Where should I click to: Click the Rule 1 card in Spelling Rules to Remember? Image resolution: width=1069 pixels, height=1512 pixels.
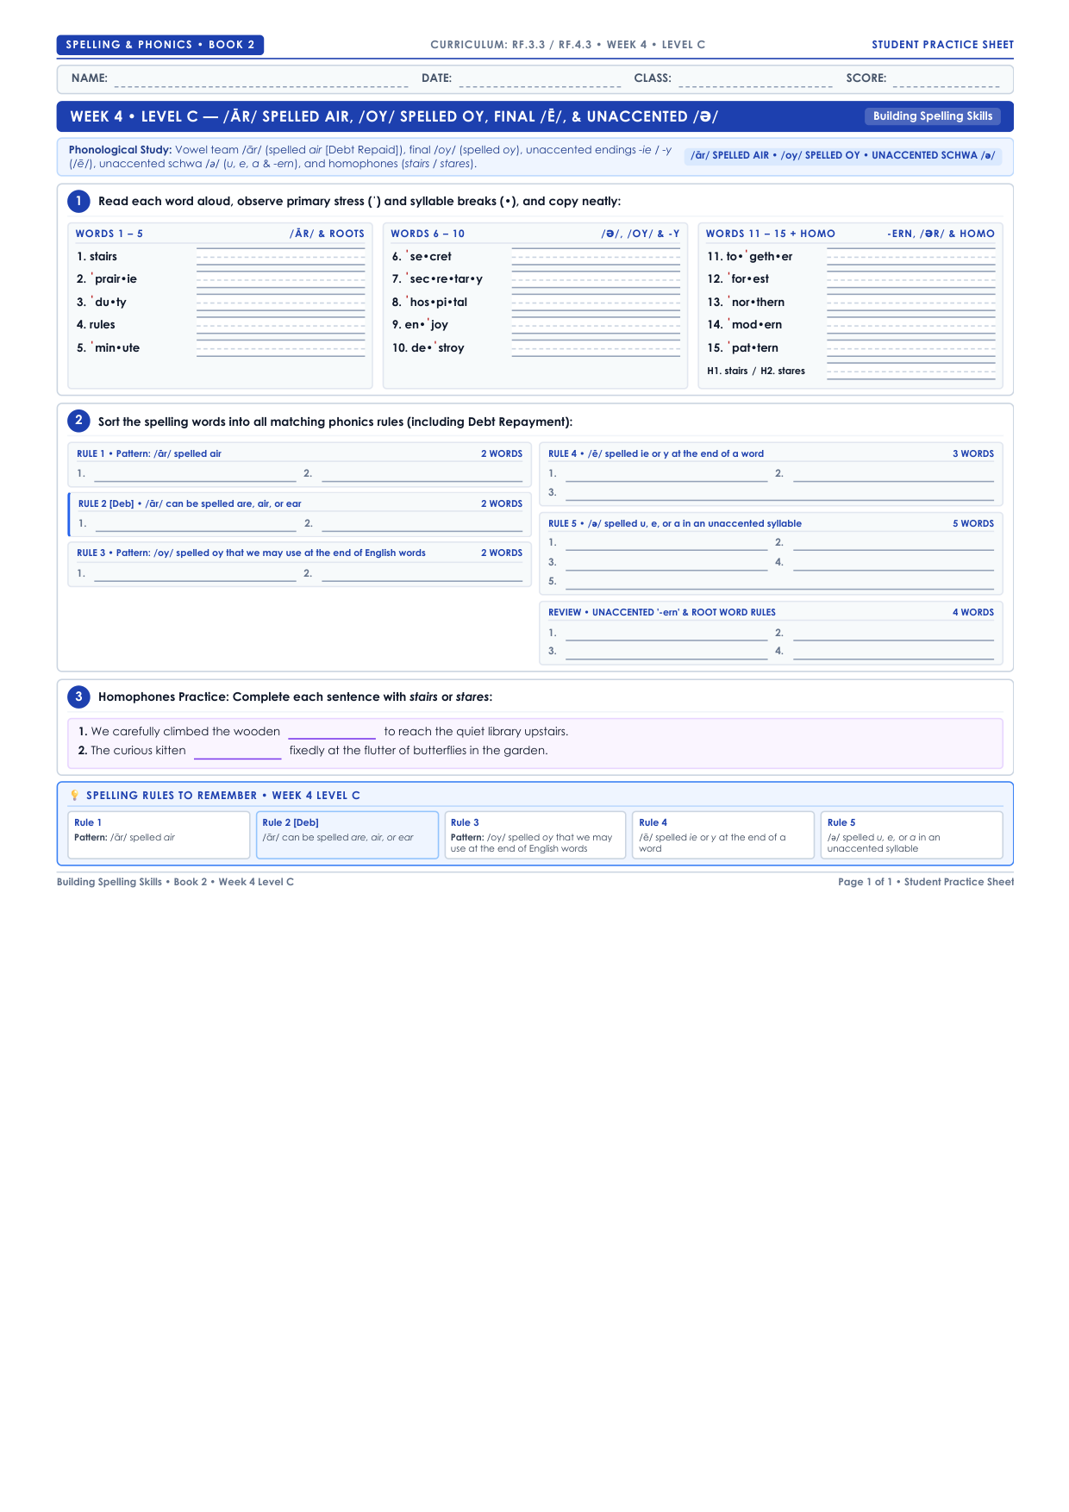(159, 835)
